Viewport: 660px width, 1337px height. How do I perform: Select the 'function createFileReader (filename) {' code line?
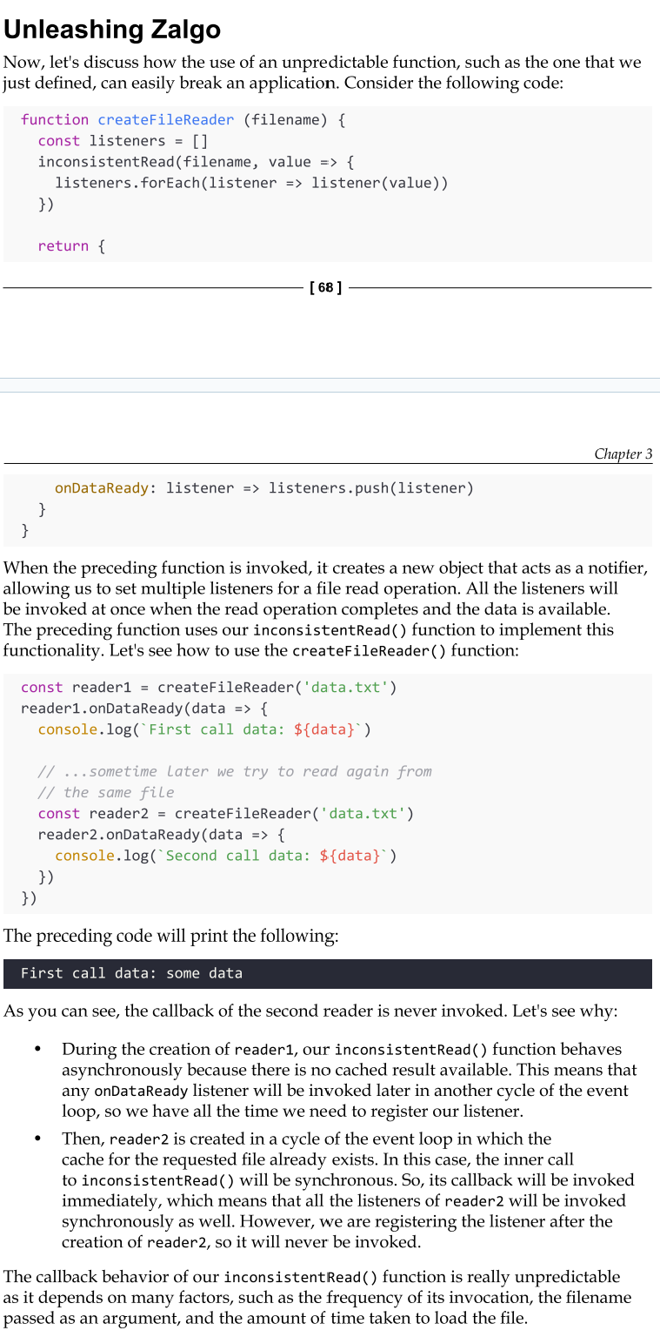(183, 120)
